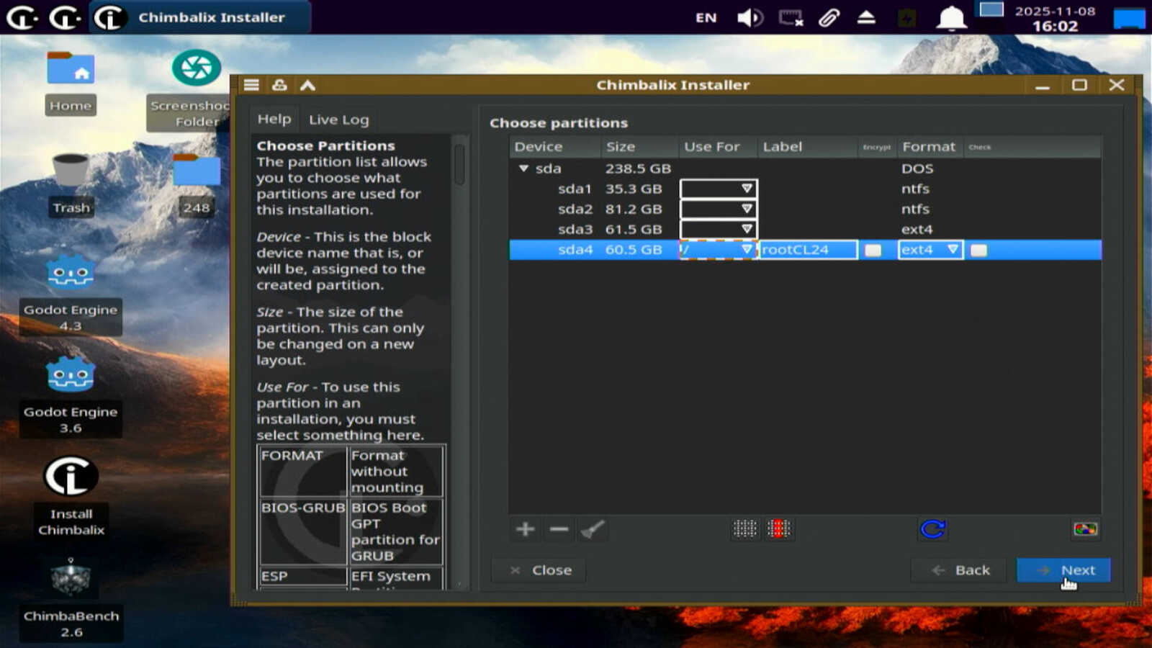
Task: Select the sda3 partition row
Action: pos(805,229)
